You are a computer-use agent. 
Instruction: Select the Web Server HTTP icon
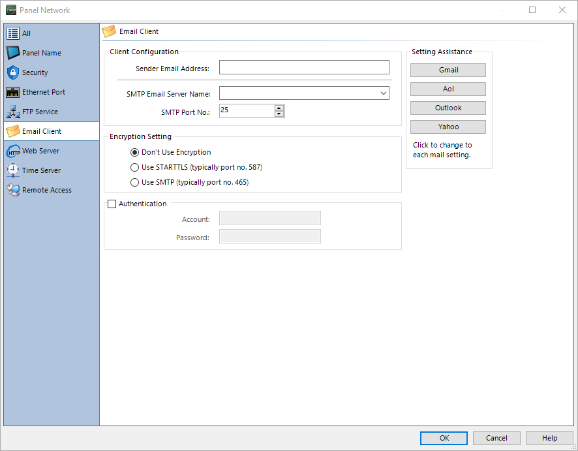[x=12, y=151]
